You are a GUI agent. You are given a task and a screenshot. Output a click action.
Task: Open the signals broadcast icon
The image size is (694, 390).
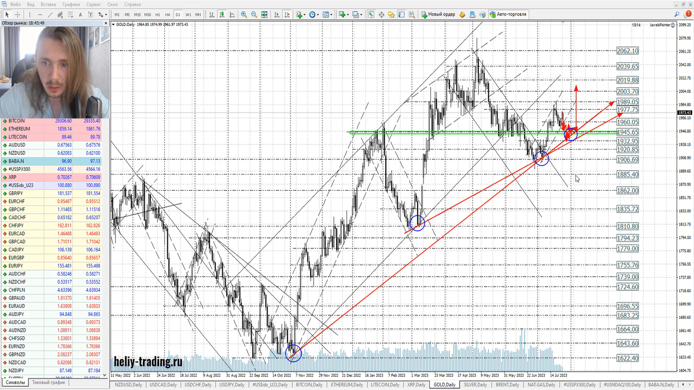(x=482, y=14)
